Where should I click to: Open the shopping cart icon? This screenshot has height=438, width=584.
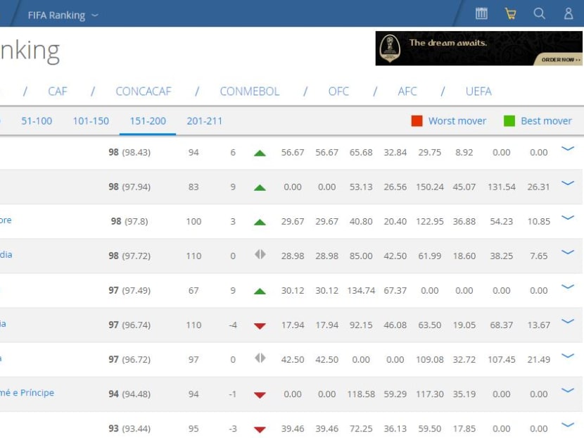coord(510,13)
